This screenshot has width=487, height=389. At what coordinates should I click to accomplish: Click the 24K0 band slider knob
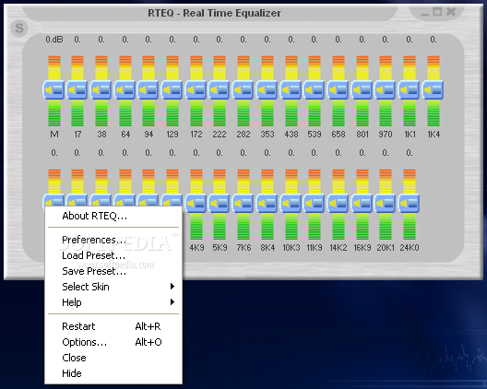410,204
